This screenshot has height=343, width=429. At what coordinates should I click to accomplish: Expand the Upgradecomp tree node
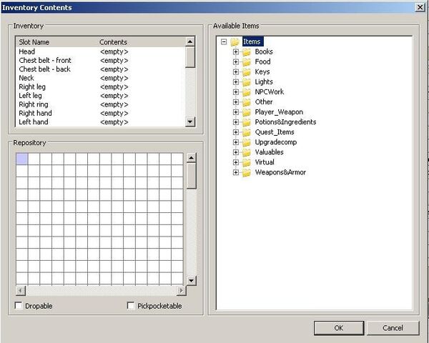pos(235,142)
